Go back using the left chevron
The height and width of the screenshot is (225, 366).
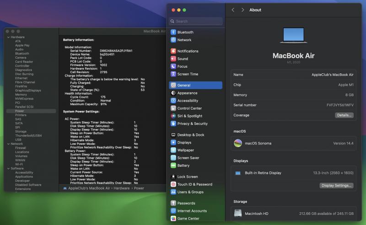click(x=233, y=10)
